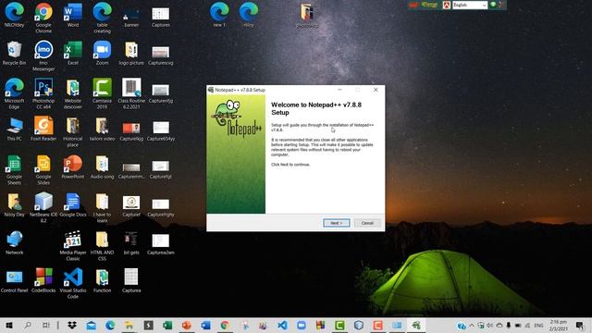The image size is (592, 333).
Task: Open the volume control in the system tray
Action: [489, 325]
